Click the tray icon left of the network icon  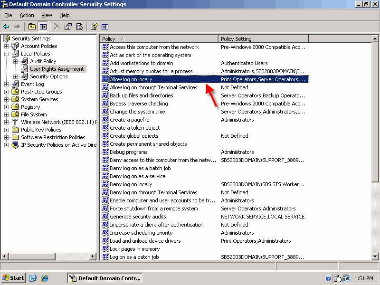click(337, 278)
